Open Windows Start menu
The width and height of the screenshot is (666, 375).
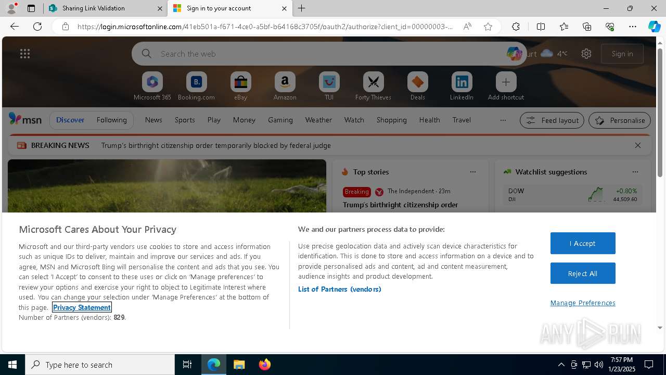12,365
